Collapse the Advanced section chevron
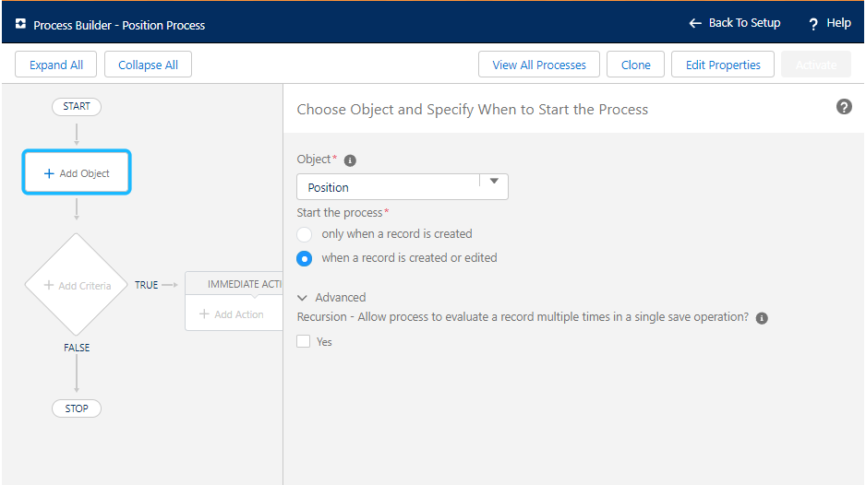Screen dimensions: 866x485 point(303,298)
